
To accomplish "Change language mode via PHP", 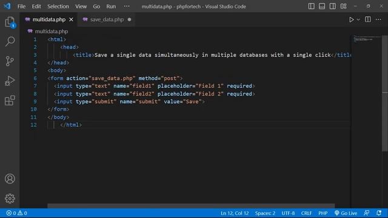I will [x=323, y=213].
